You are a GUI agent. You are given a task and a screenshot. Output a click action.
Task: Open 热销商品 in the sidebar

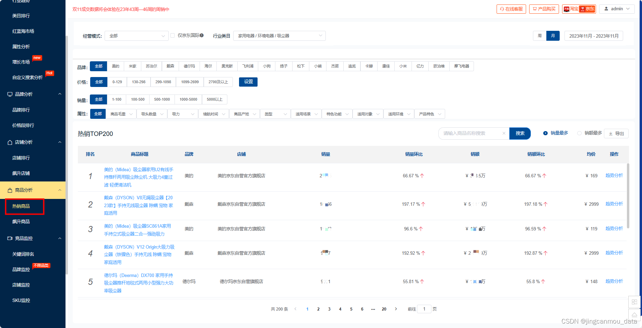21,206
